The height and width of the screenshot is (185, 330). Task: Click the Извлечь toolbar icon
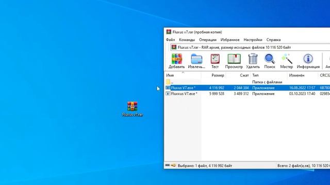[196, 61]
